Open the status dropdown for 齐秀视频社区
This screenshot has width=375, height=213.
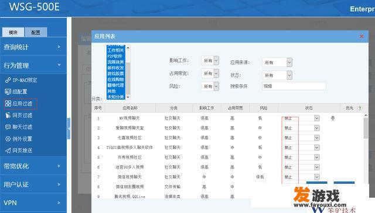coord(316,157)
